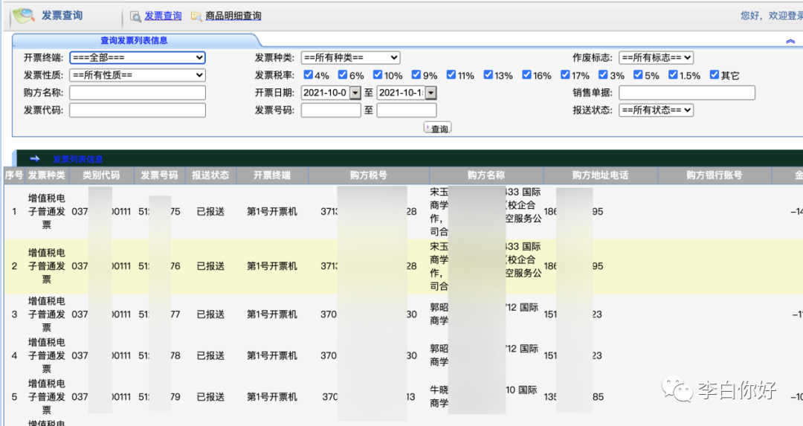Select row 1 in the invoice list
This screenshot has width=803, height=426.
tap(404, 211)
